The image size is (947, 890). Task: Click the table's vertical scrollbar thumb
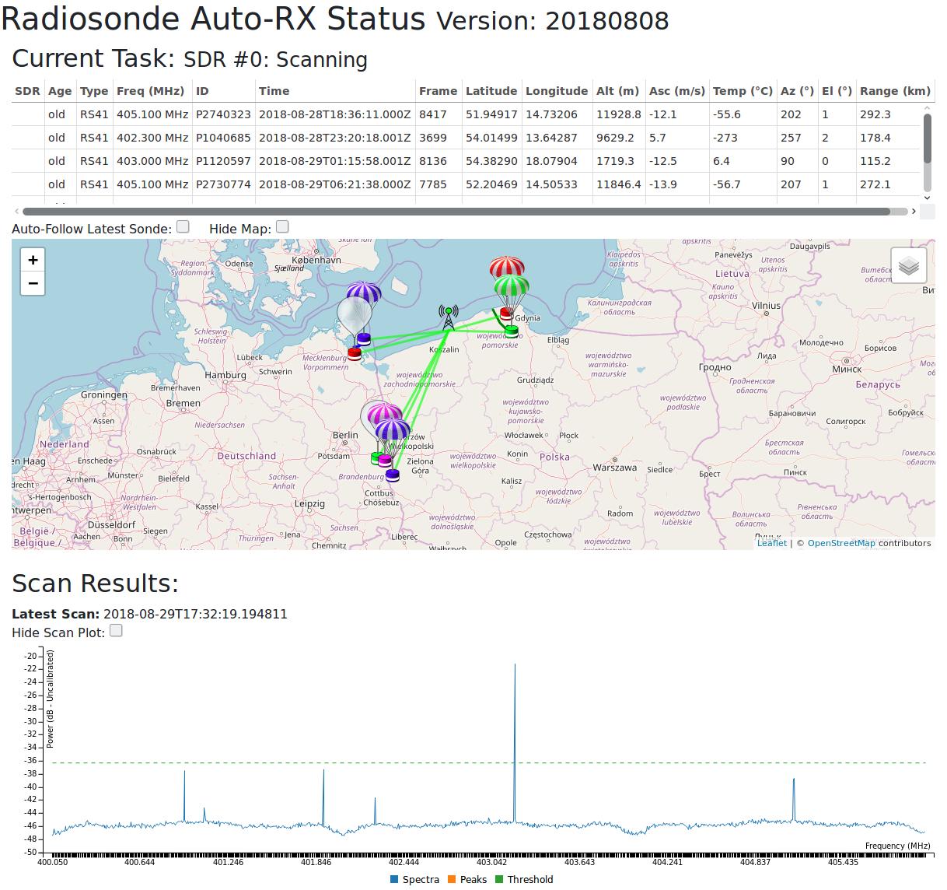pyautogui.click(x=927, y=138)
